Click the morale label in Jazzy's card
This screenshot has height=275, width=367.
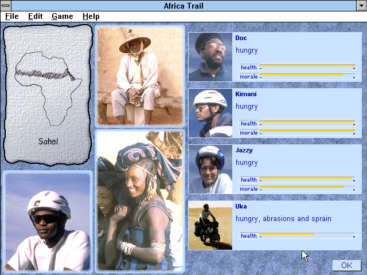point(248,188)
